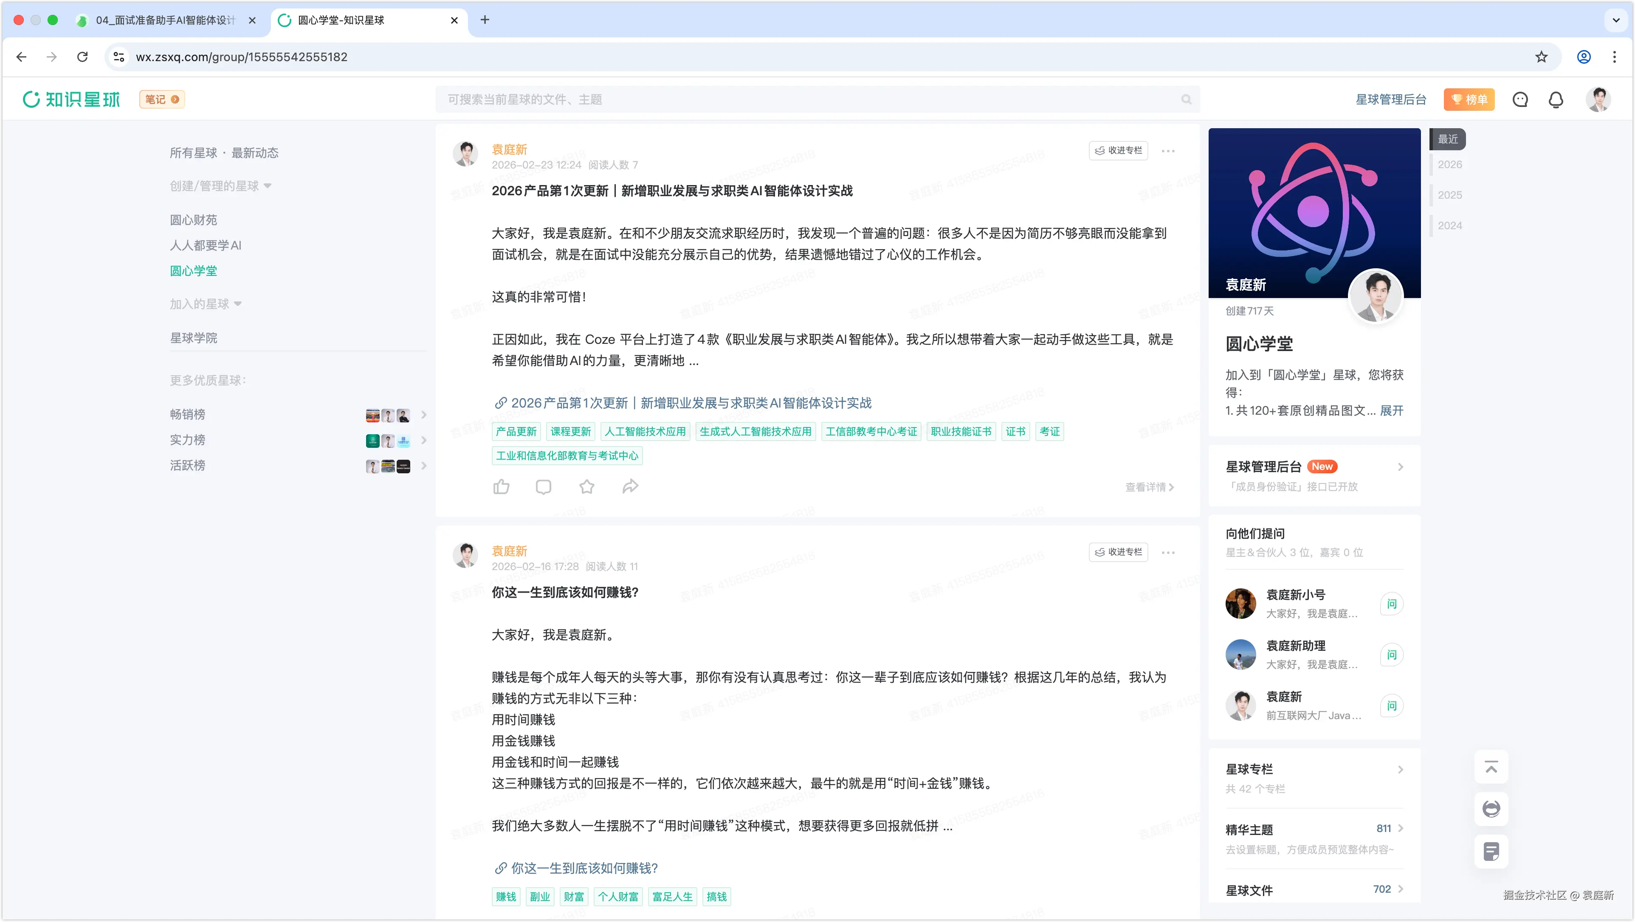Screen dimensions: 1635x922
Task: Click the 榜单 orange button
Action: (1469, 100)
